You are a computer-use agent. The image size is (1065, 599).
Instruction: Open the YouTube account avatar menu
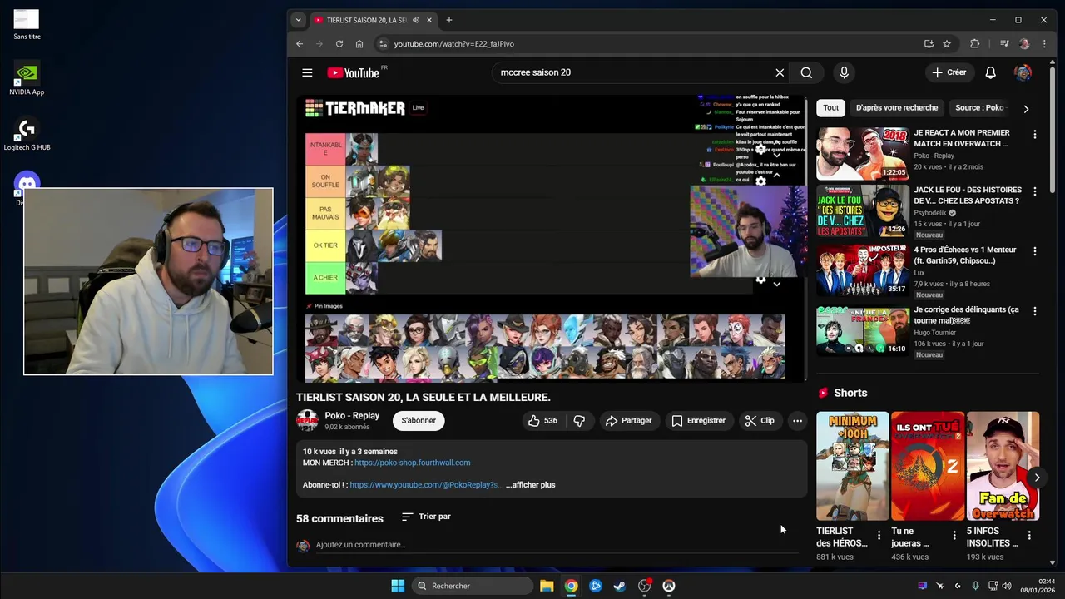[1023, 72]
